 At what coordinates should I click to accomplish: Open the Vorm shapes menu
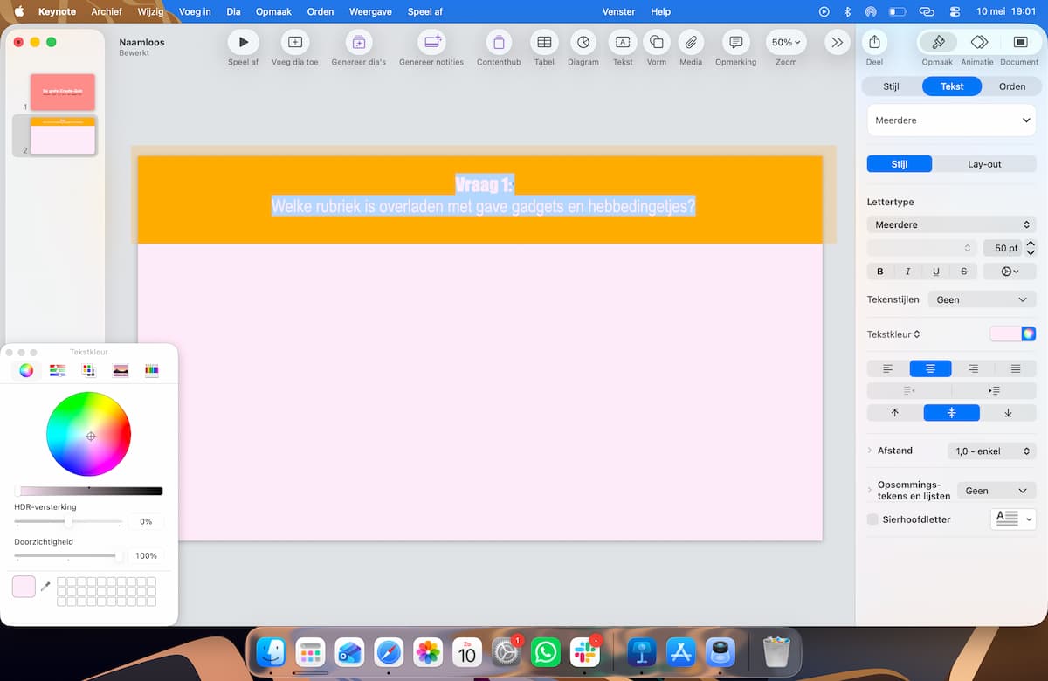(x=657, y=42)
